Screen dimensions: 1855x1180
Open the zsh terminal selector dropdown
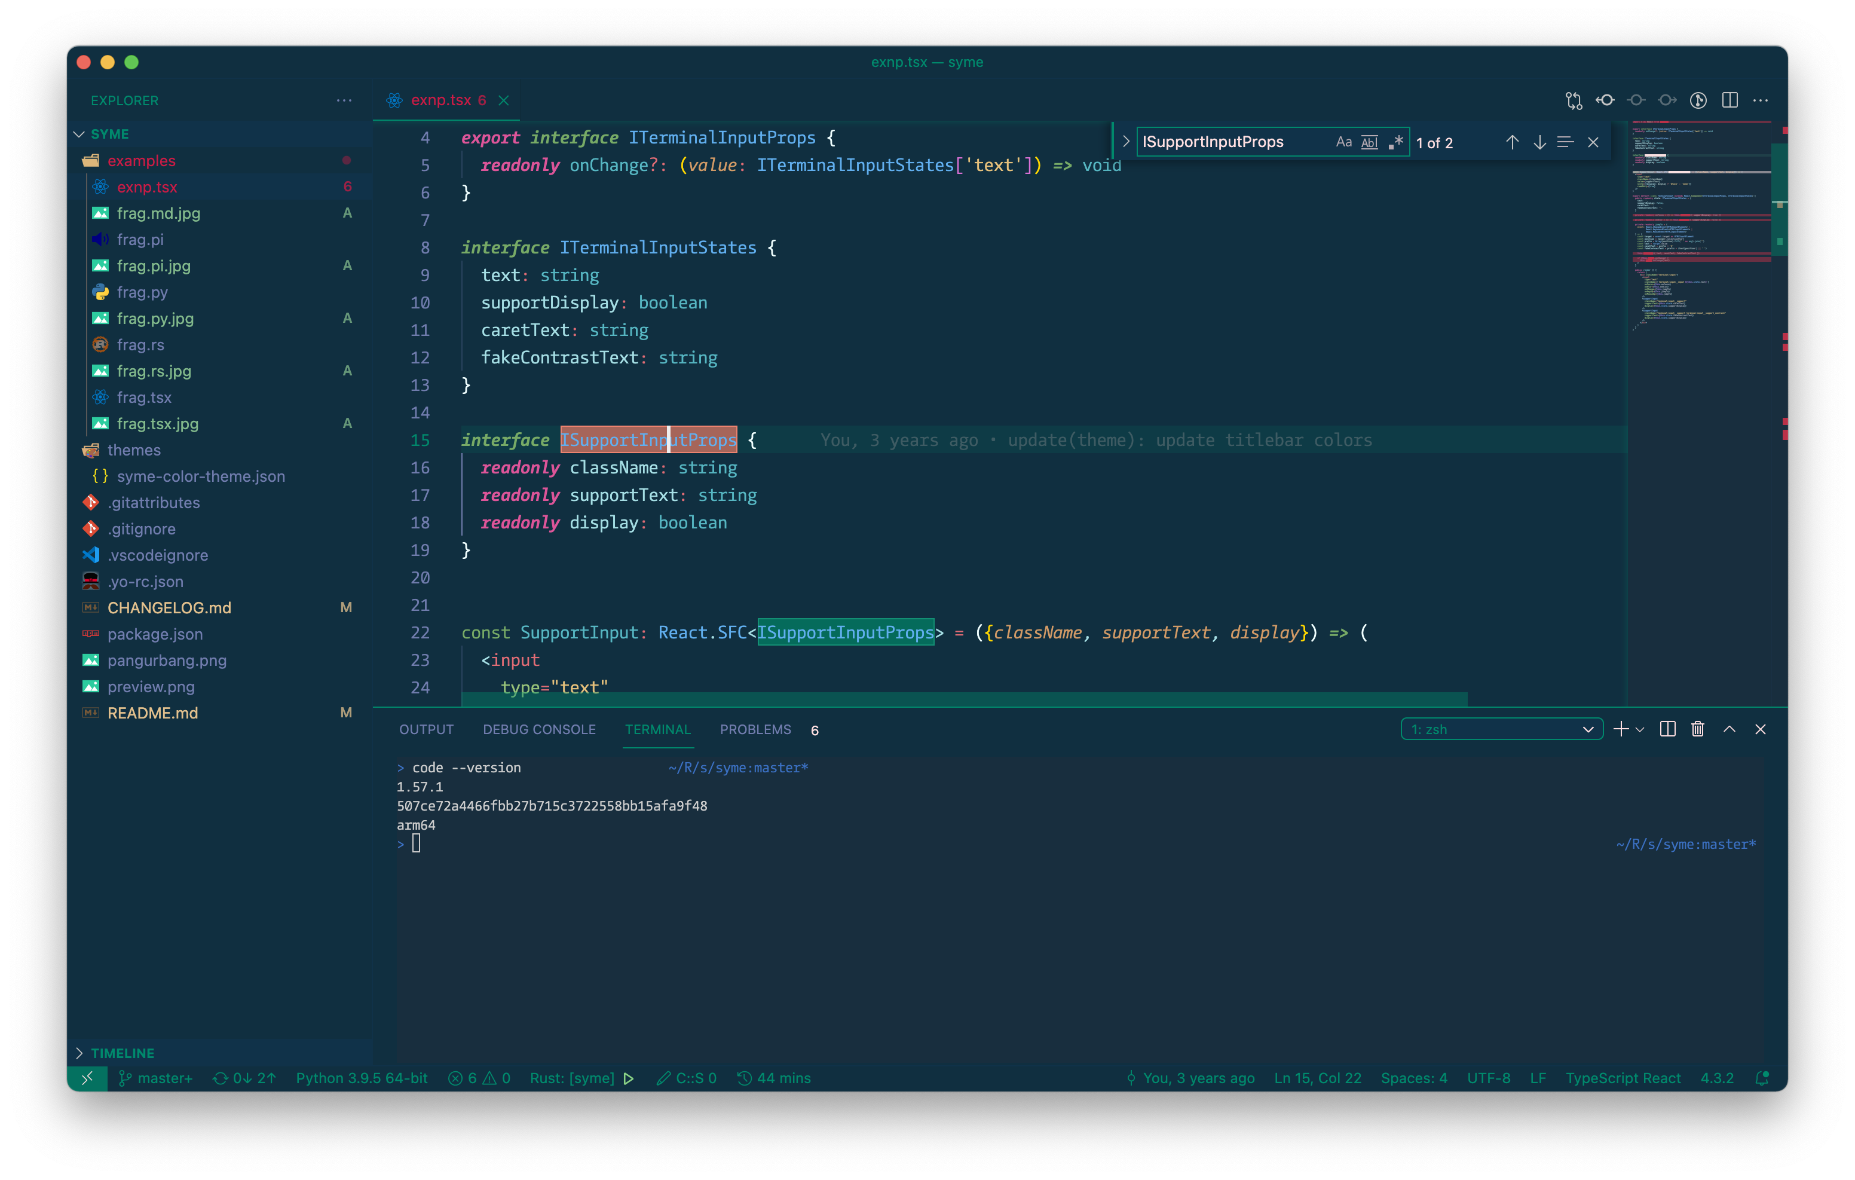click(1501, 729)
